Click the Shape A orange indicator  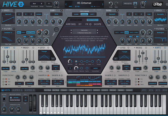pos(48,75)
